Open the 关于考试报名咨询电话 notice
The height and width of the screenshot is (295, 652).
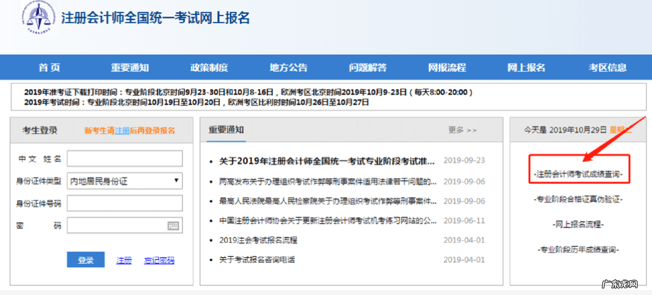(x=257, y=259)
